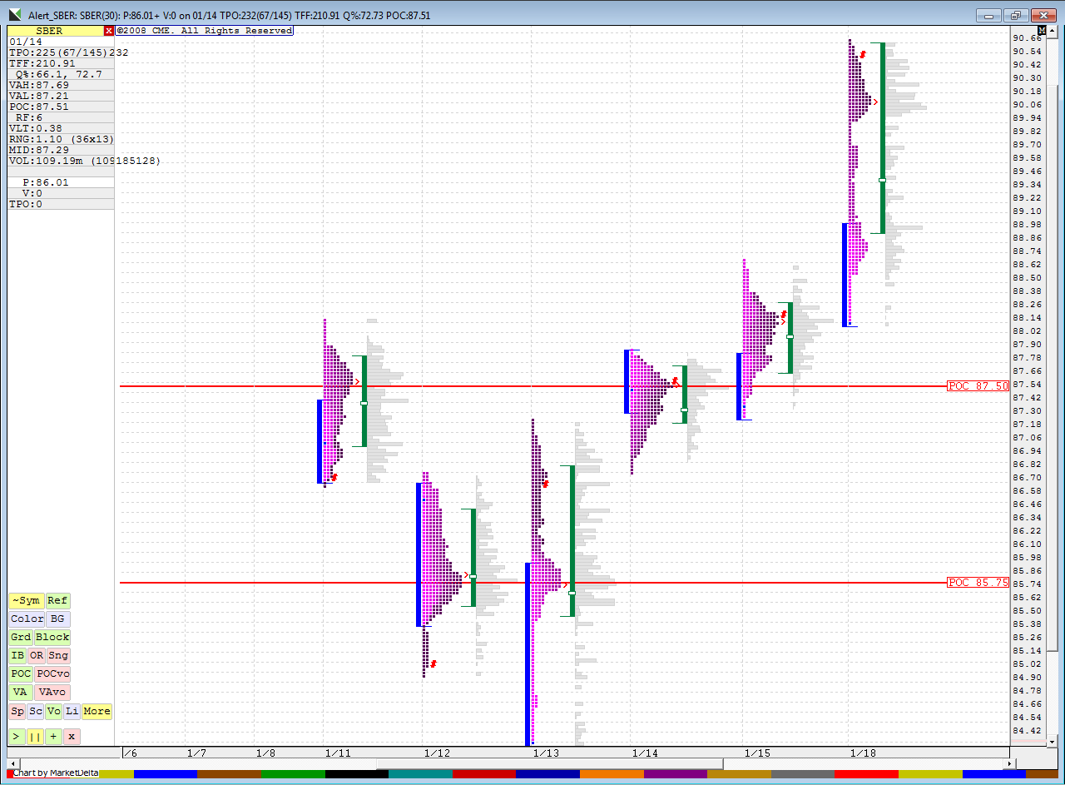Click the Ref button

[x=57, y=601]
